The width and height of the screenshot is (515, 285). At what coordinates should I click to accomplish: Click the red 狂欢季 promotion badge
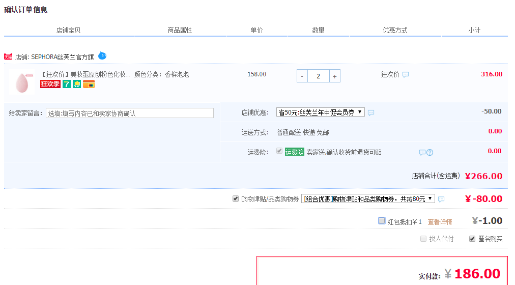(x=50, y=84)
